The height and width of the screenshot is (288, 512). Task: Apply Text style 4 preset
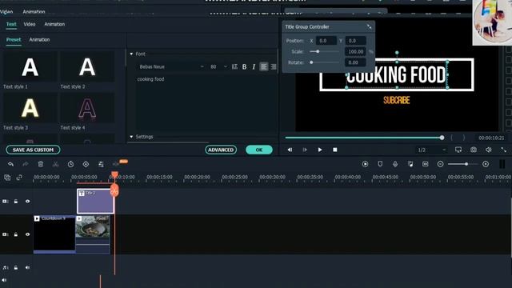[87, 108]
